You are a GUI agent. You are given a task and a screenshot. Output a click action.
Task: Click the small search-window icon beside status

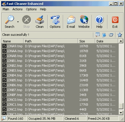[98, 35]
